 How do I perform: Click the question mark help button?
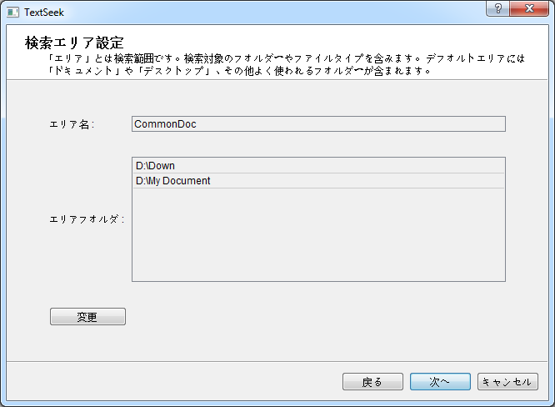pyautogui.click(x=497, y=8)
